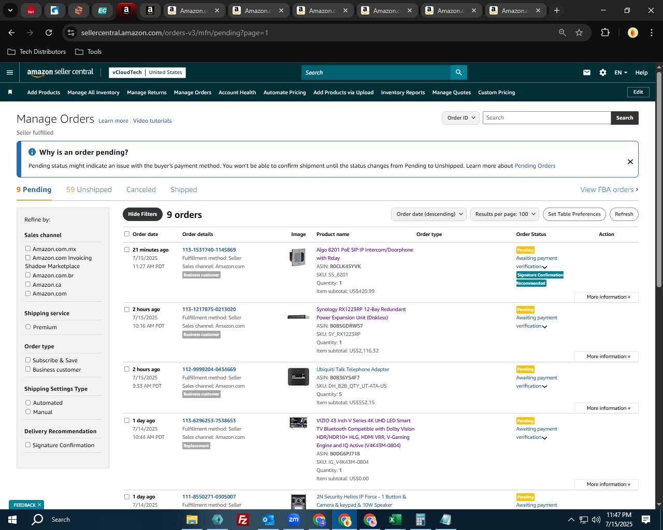Open the Order date (descending) sort dropdown
The image size is (663, 530).
(x=429, y=214)
